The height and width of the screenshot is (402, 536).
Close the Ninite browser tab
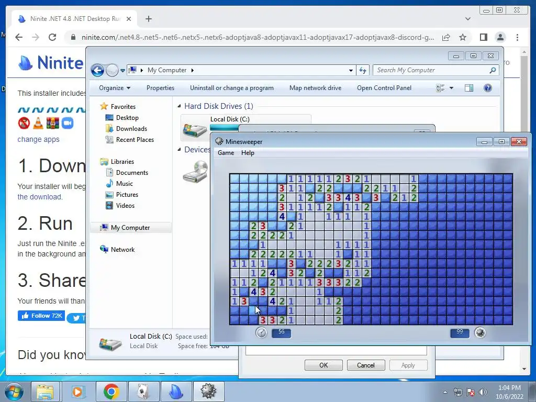(x=129, y=19)
